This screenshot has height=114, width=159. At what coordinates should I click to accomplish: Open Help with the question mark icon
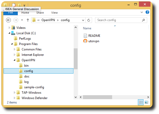click(147, 12)
